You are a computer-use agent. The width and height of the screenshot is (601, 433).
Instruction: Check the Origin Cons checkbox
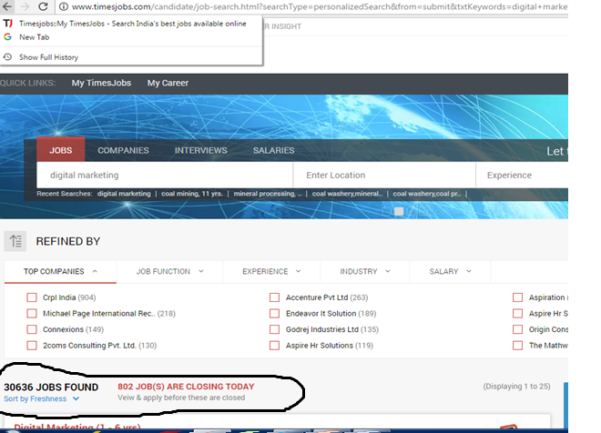tap(518, 329)
